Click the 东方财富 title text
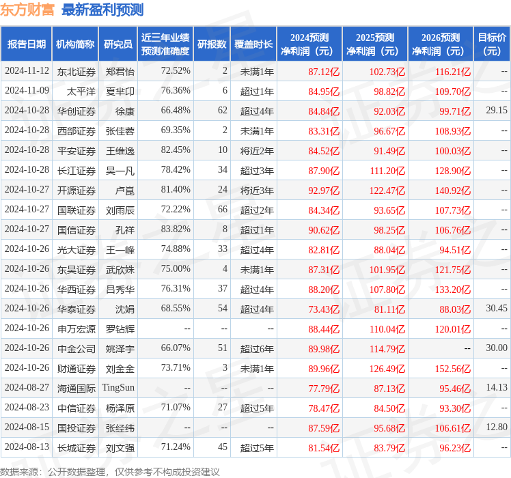511x478 pixels. [x=27, y=10]
